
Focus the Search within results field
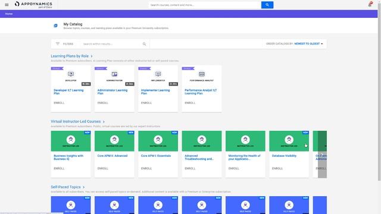[112, 44]
